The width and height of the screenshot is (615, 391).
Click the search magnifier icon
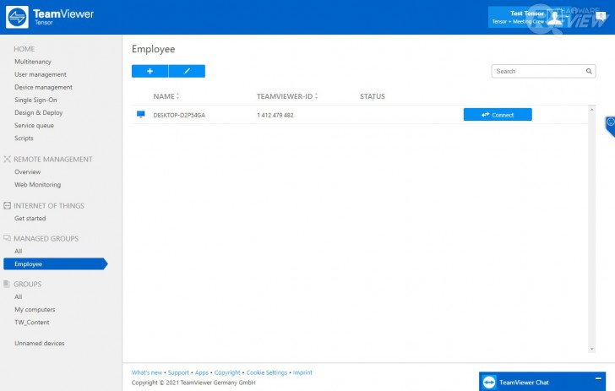tap(589, 72)
